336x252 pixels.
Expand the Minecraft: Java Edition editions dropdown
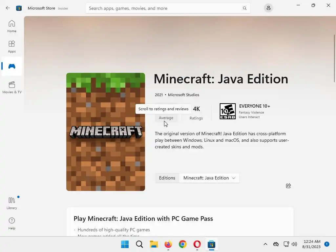209,178
